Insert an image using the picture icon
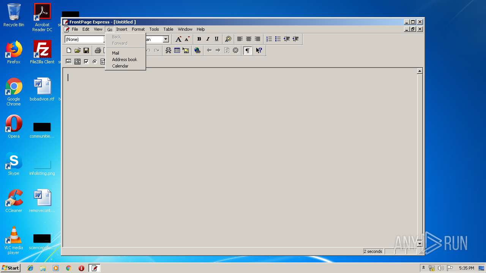Image resolution: width=486 pixels, height=273 pixels. (x=186, y=50)
